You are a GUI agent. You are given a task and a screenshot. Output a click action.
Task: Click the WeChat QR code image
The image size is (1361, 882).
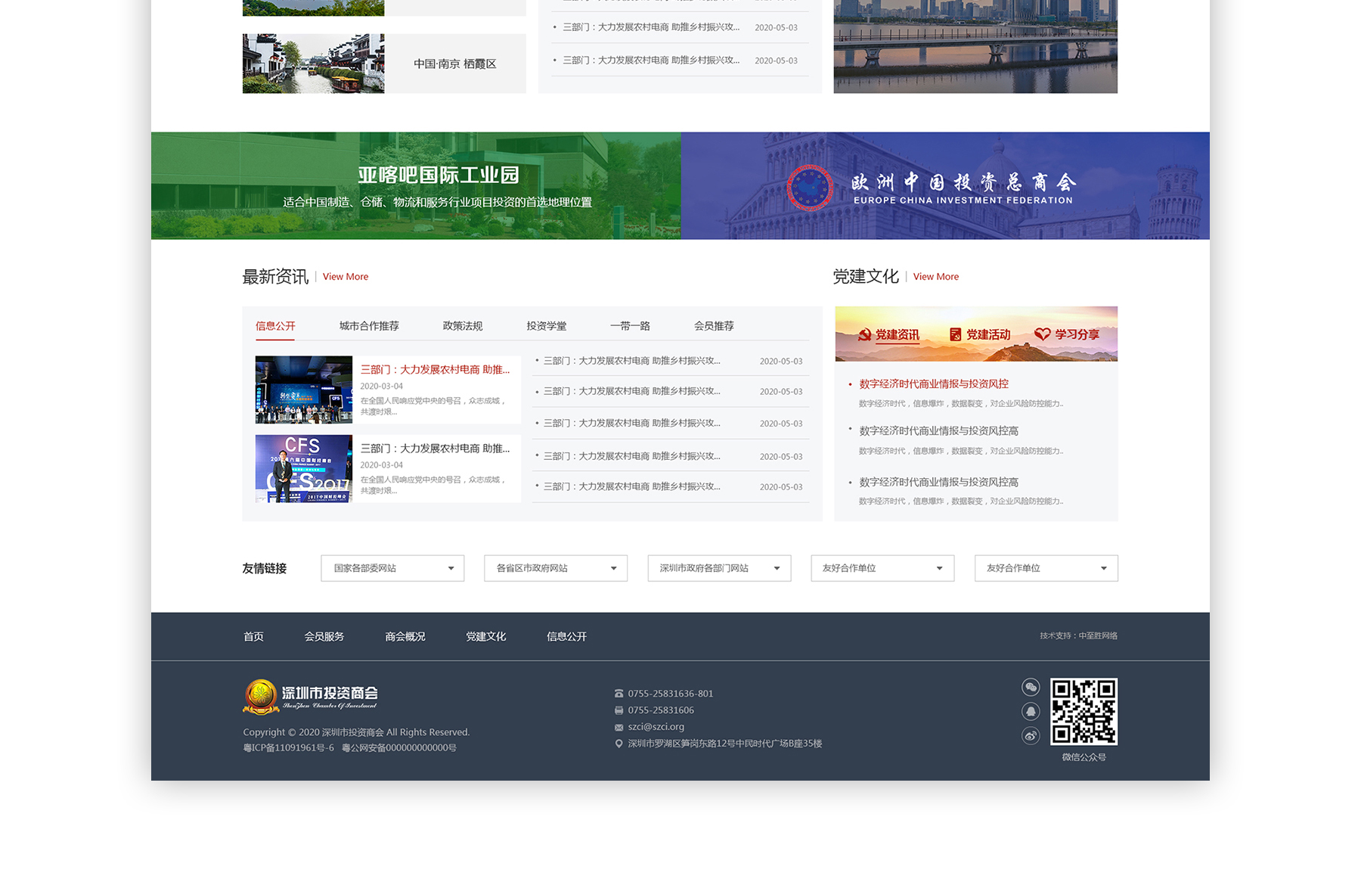pos(1084,712)
